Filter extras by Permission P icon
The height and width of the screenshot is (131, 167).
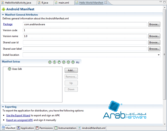coord(59,62)
